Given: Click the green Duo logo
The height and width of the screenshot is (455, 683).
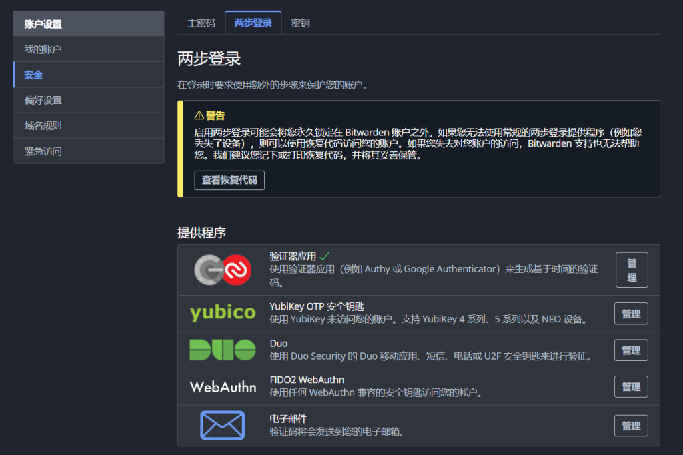Looking at the screenshot, I should point(222,350).
